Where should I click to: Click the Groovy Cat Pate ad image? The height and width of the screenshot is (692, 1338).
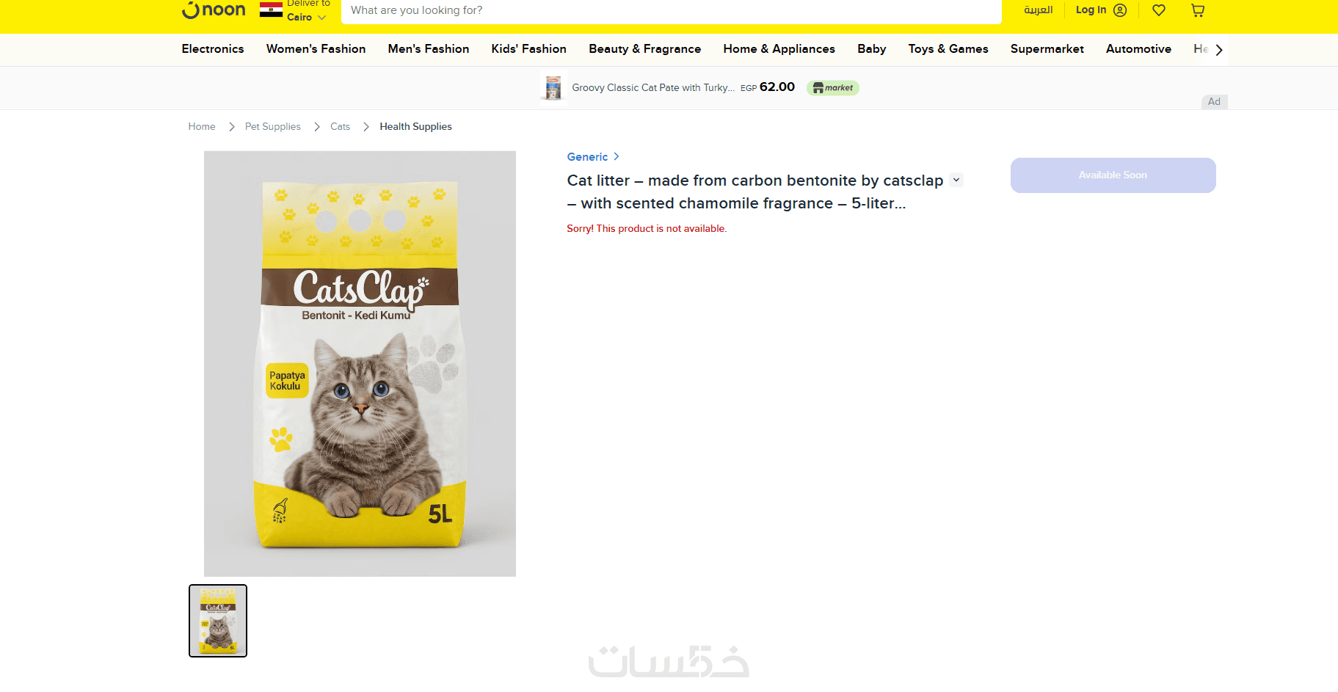pos(553,88)
